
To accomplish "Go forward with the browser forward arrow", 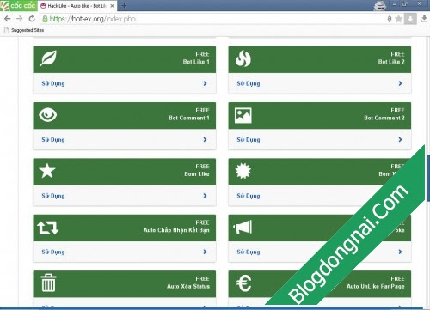I will pos(20,19).
